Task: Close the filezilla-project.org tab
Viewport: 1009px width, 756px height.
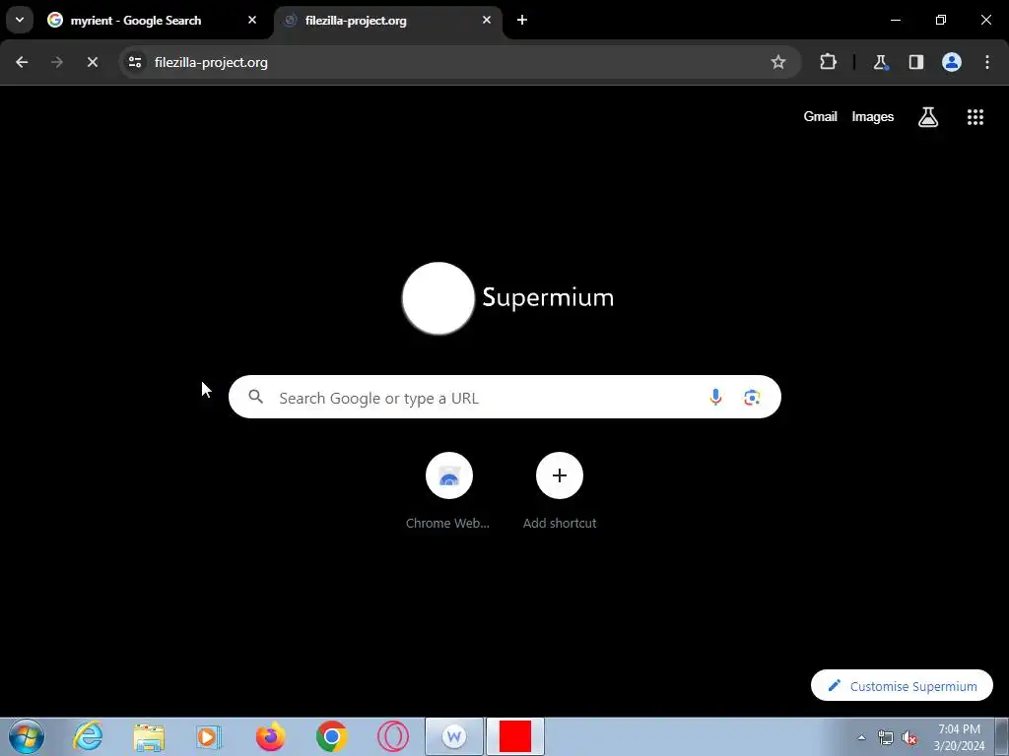Action: click(x=487, y=20)
